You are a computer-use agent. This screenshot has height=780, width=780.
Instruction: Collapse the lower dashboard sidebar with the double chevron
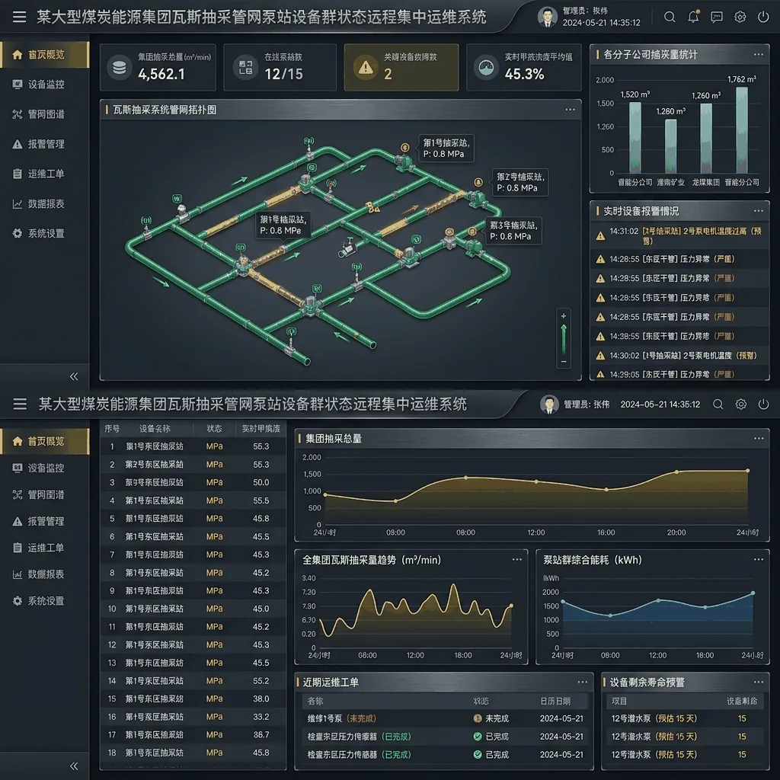[x=74, y=766]
